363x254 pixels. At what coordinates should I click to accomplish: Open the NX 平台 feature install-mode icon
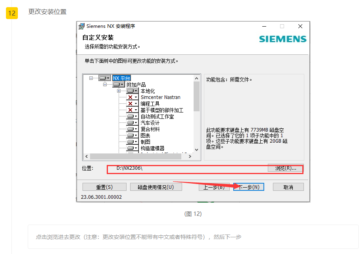pyautogui.click(x=105, y=78)
